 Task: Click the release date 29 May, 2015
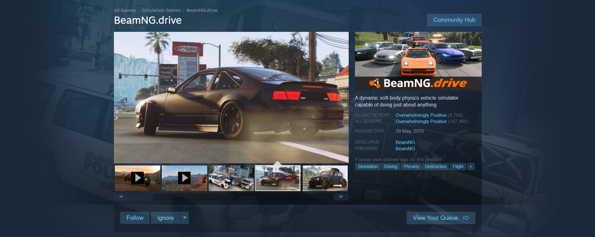[x=409, y=131]
